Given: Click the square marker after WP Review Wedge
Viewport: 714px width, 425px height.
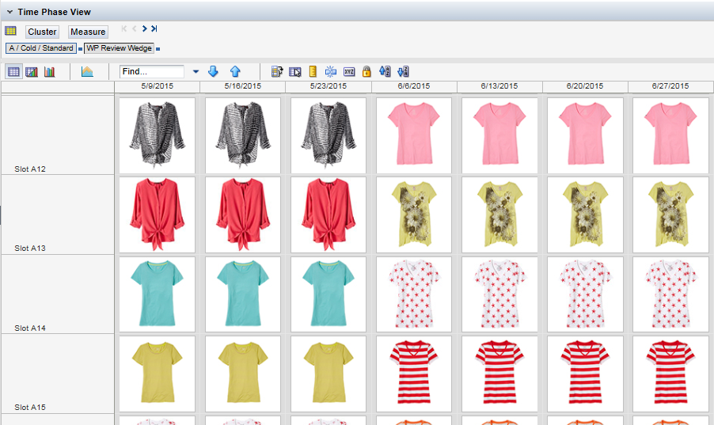Looking at the screenshot, I should (158, 49).
